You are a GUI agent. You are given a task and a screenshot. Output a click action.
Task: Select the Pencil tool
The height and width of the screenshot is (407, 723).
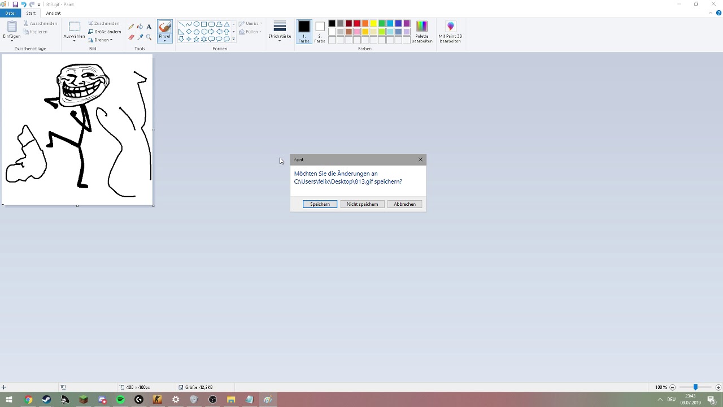tap(131, 27)
